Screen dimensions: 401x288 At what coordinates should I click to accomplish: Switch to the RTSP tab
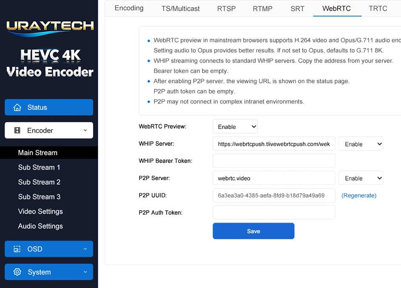tap(226, 8)
